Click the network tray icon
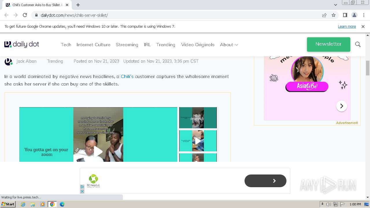This screenshot has height=208, width=370. (336, 204)
